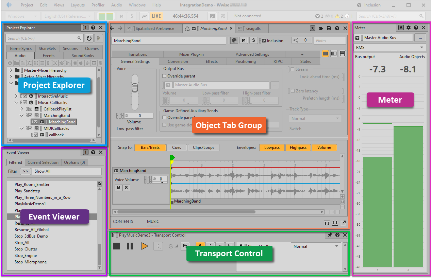431x278 pixels.
Task: Toggle the Inclusion checkbox for MarchingBand
Action: pos(264,41)
